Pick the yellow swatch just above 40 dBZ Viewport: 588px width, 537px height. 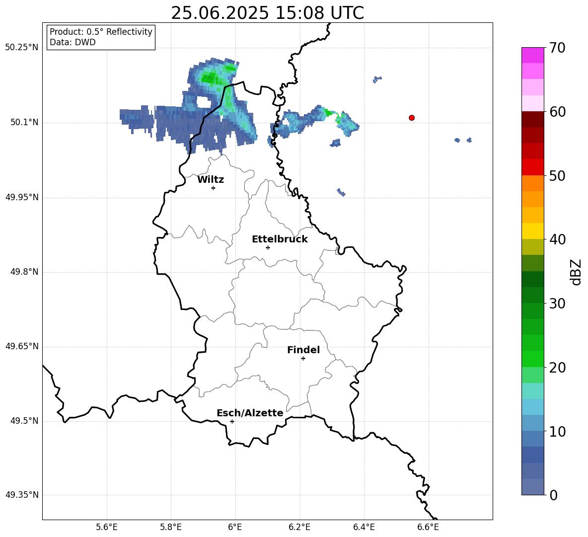coord(532,231)
